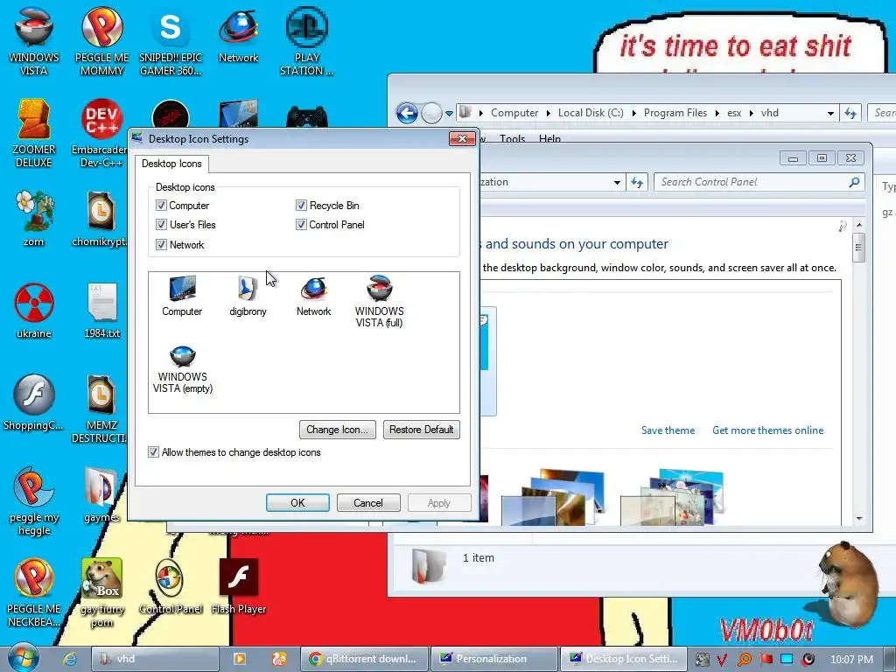Go back in the vhd Explorer window
Viewport: 896px width, 672px height.
pyautogui.click(x=407, y=113)
